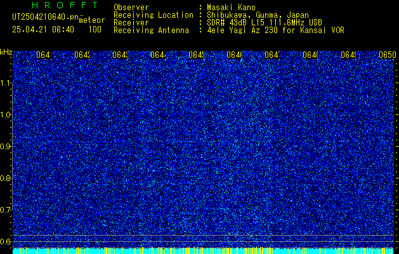
Task: Click the Receiving Antenna label
Action: pos(151,30)
